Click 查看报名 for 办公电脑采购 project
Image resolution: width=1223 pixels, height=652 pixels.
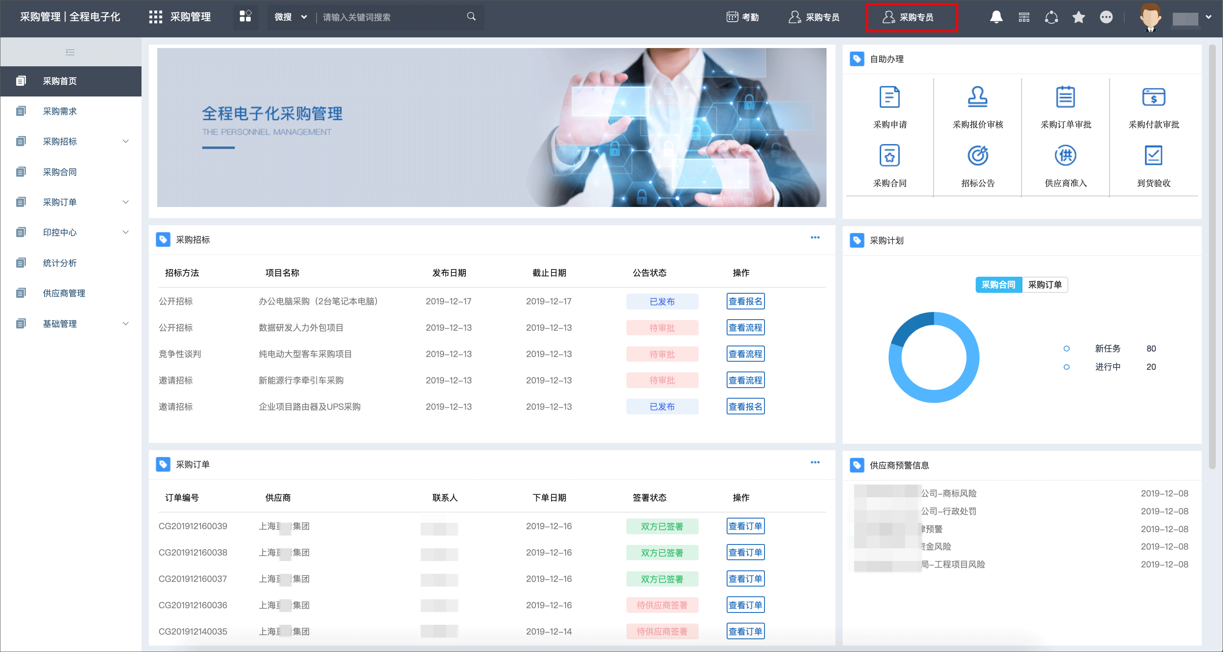(745, 301)
